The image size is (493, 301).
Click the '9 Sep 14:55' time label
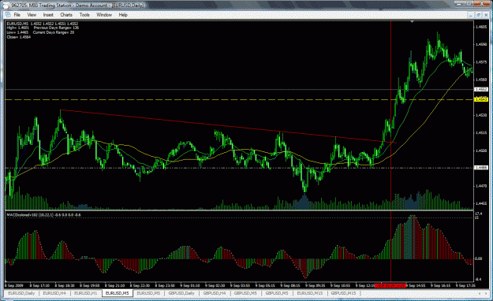coord(416,285)
